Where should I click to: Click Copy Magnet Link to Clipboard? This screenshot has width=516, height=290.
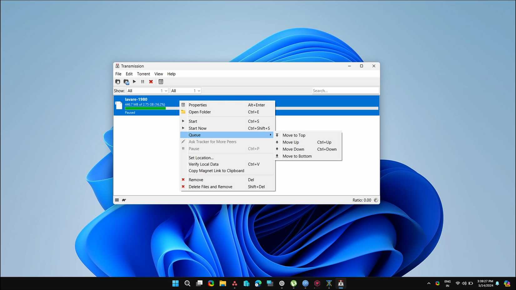[x=216, y=171]
